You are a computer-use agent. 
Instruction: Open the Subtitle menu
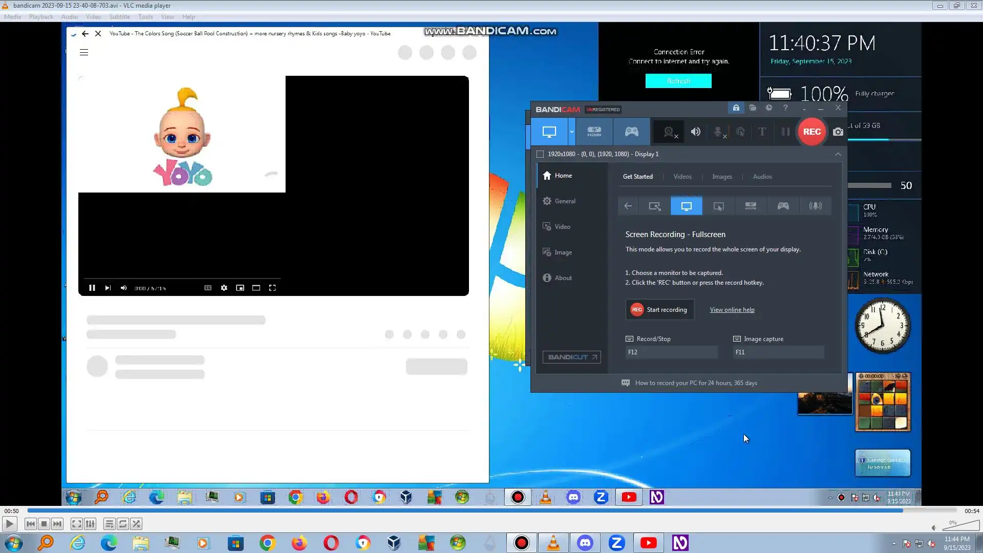[119, 17]
